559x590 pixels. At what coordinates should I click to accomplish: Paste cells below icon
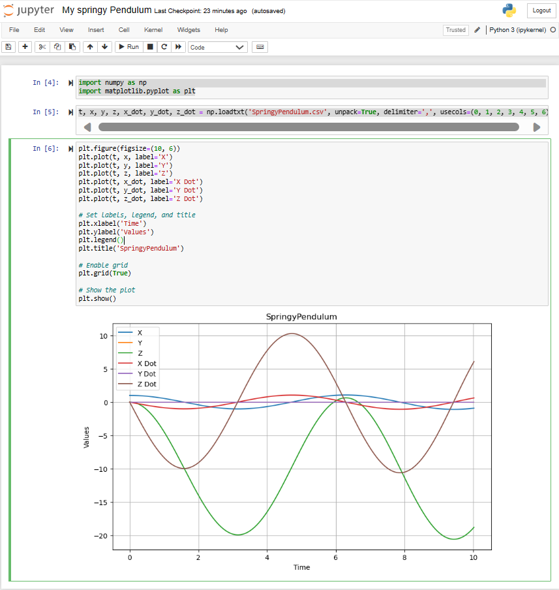point(72,47)
